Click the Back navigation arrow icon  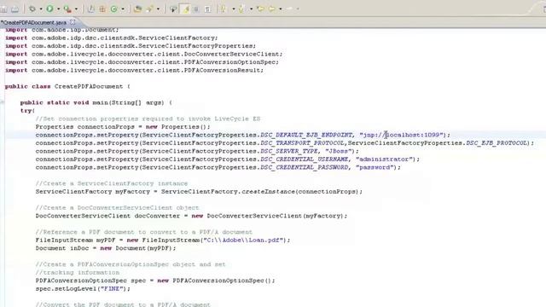[x=271, y=9]
